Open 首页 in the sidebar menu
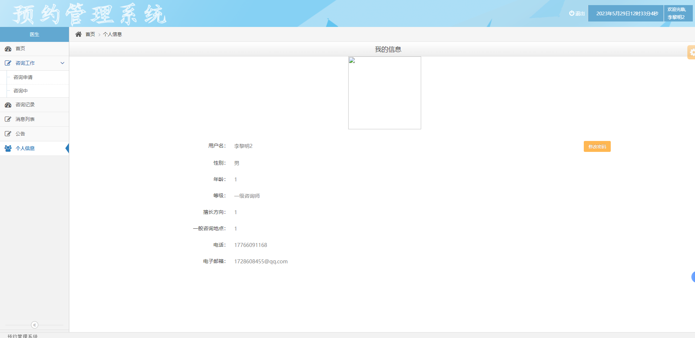This screenshot has height=338, width=695. [x=34, y=49]
